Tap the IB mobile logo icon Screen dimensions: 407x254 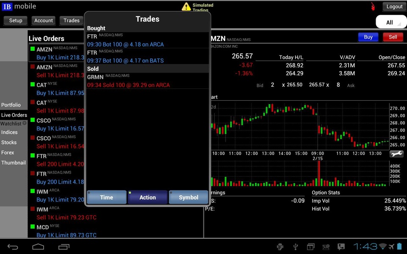point(7,6)
